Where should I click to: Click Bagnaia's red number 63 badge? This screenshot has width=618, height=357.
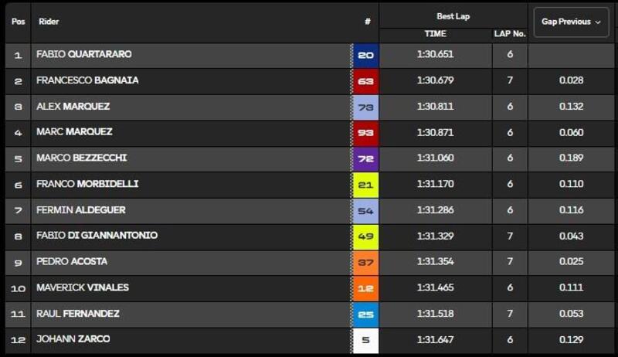365,80
